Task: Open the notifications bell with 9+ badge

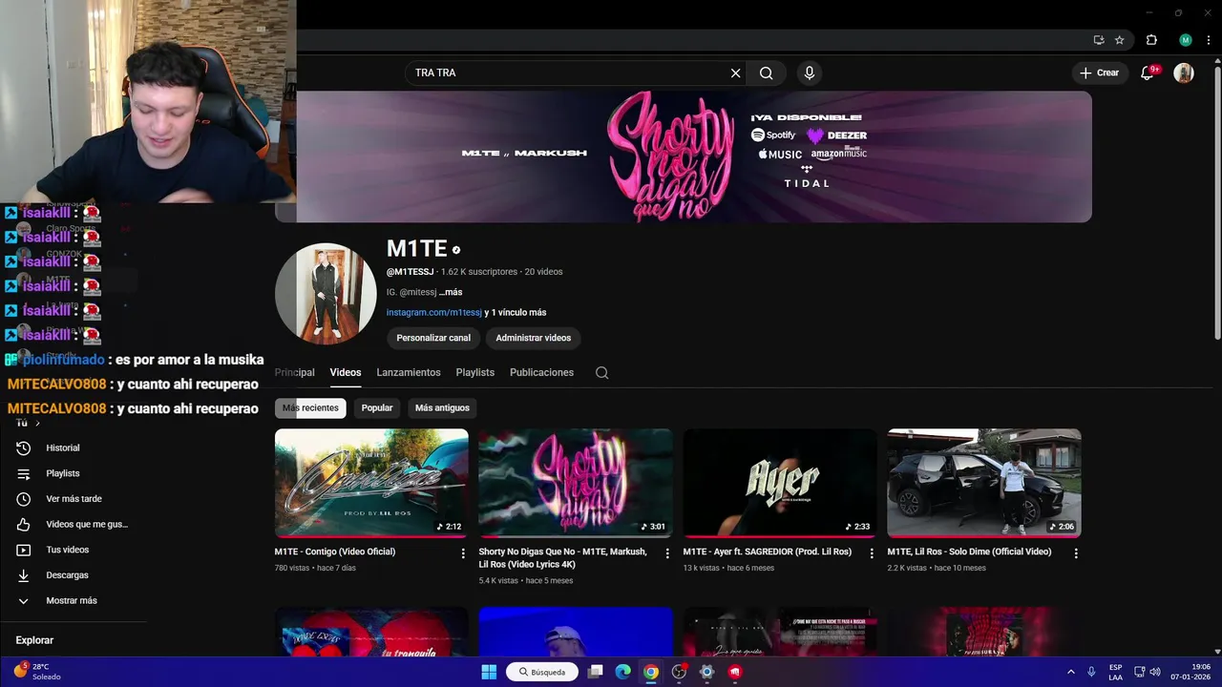Action: coord(1148,73)
